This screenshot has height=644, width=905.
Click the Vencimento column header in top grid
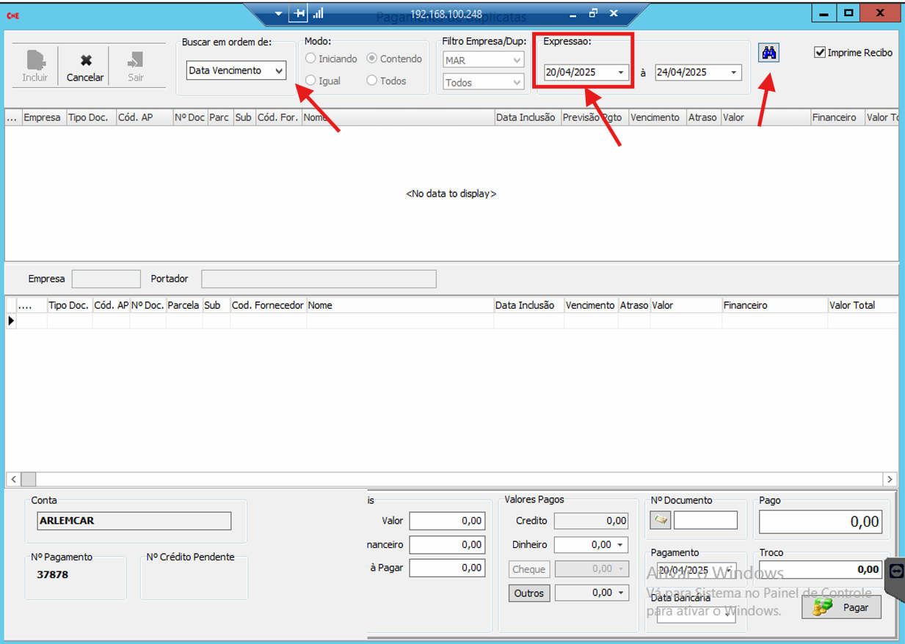655,117
